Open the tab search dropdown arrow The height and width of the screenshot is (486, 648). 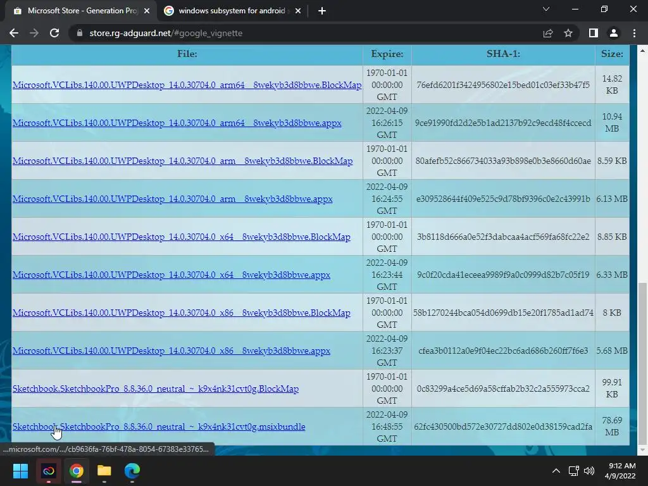click(546, 9)
